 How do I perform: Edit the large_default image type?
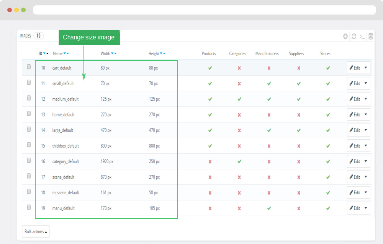(355, 130)
